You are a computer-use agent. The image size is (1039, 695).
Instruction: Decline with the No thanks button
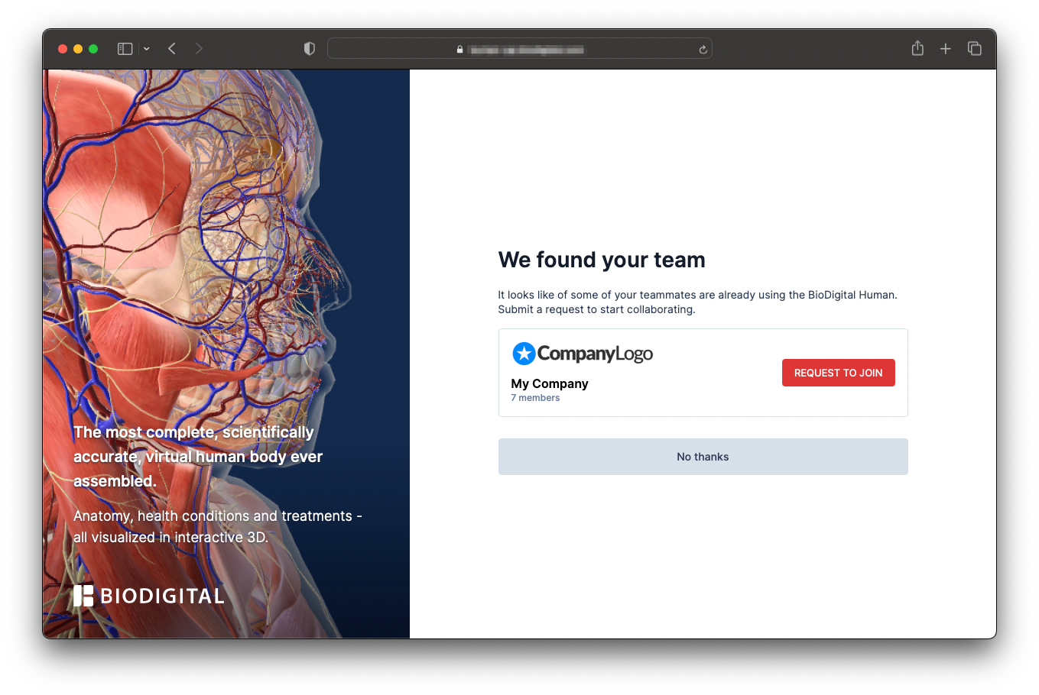[703, 457]
